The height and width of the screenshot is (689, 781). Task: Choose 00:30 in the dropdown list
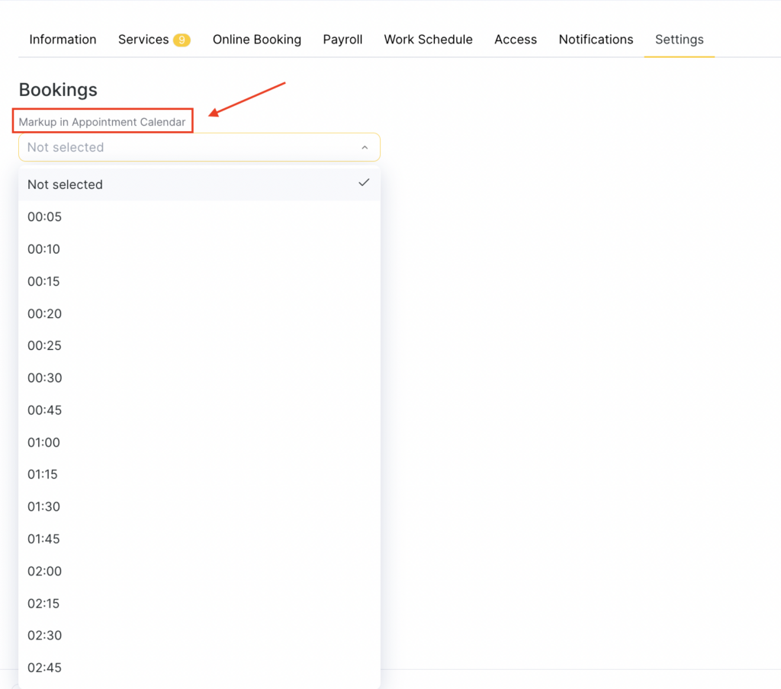coord(44,378)
